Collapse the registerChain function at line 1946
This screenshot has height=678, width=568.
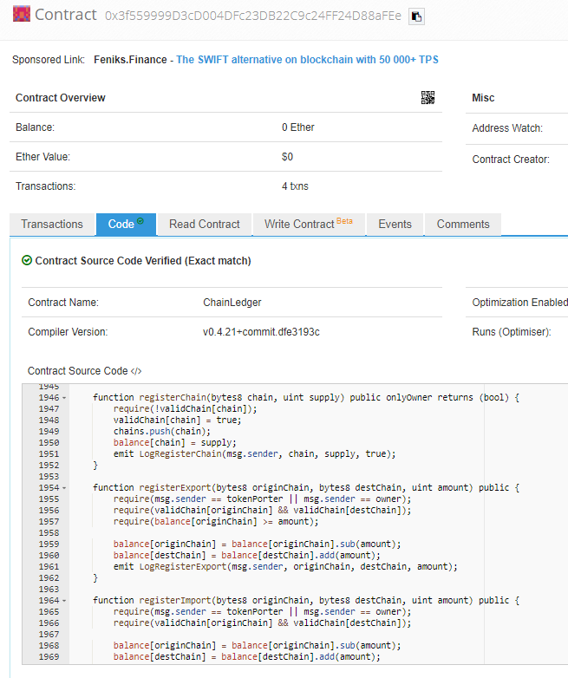(64, 398)
